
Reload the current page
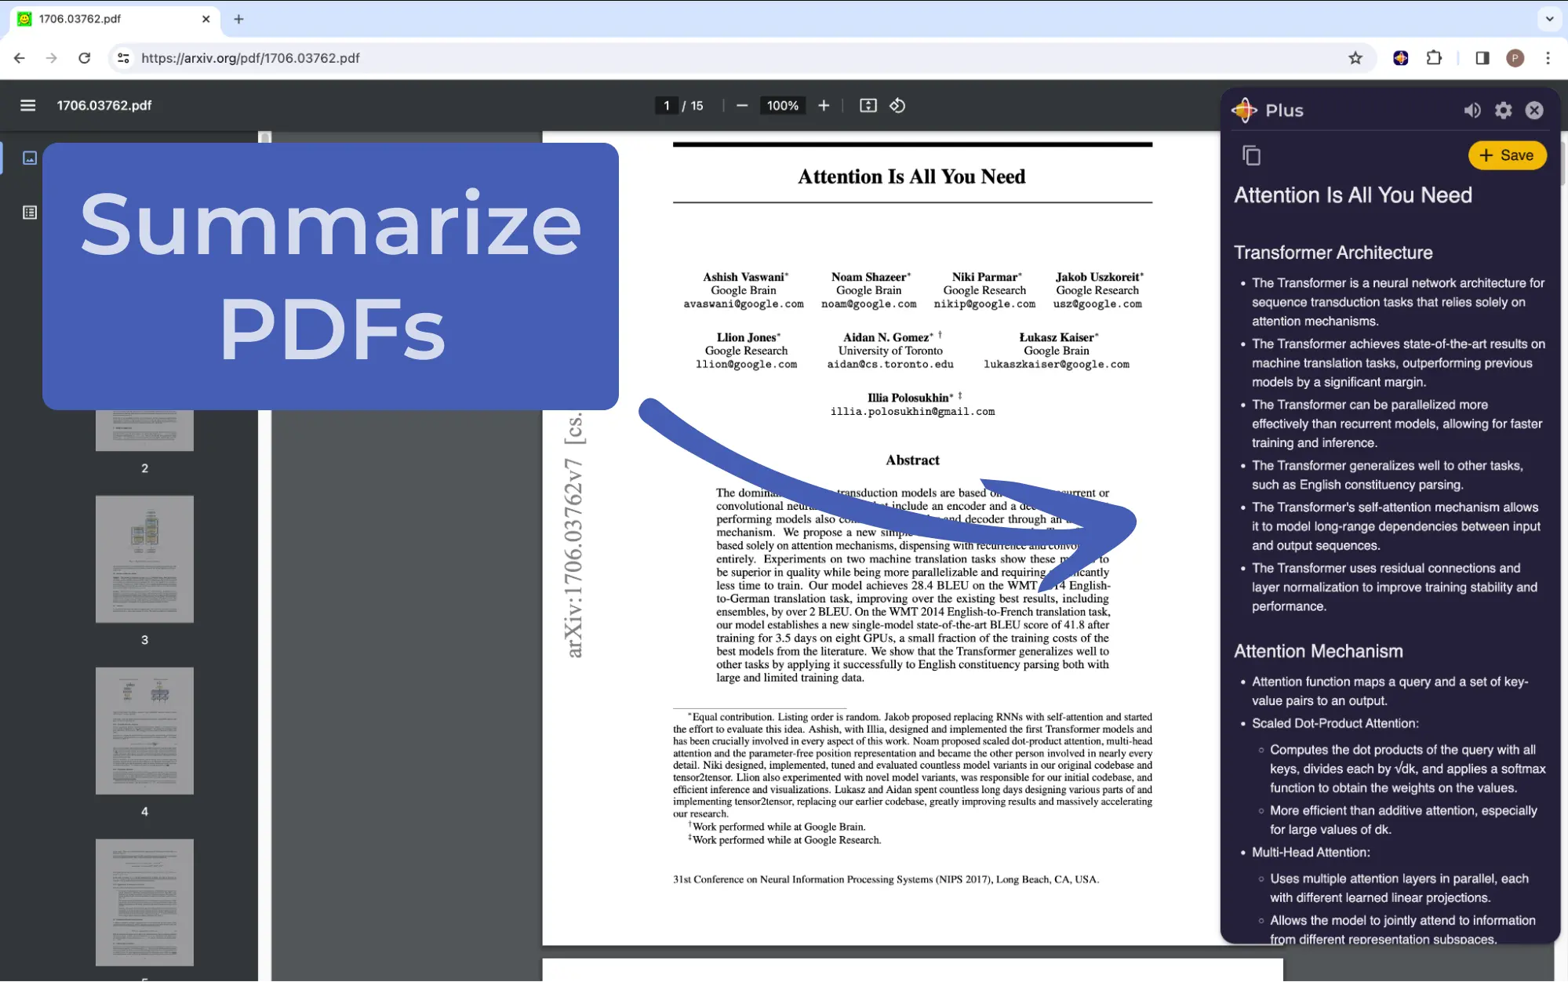pos(85,57)
